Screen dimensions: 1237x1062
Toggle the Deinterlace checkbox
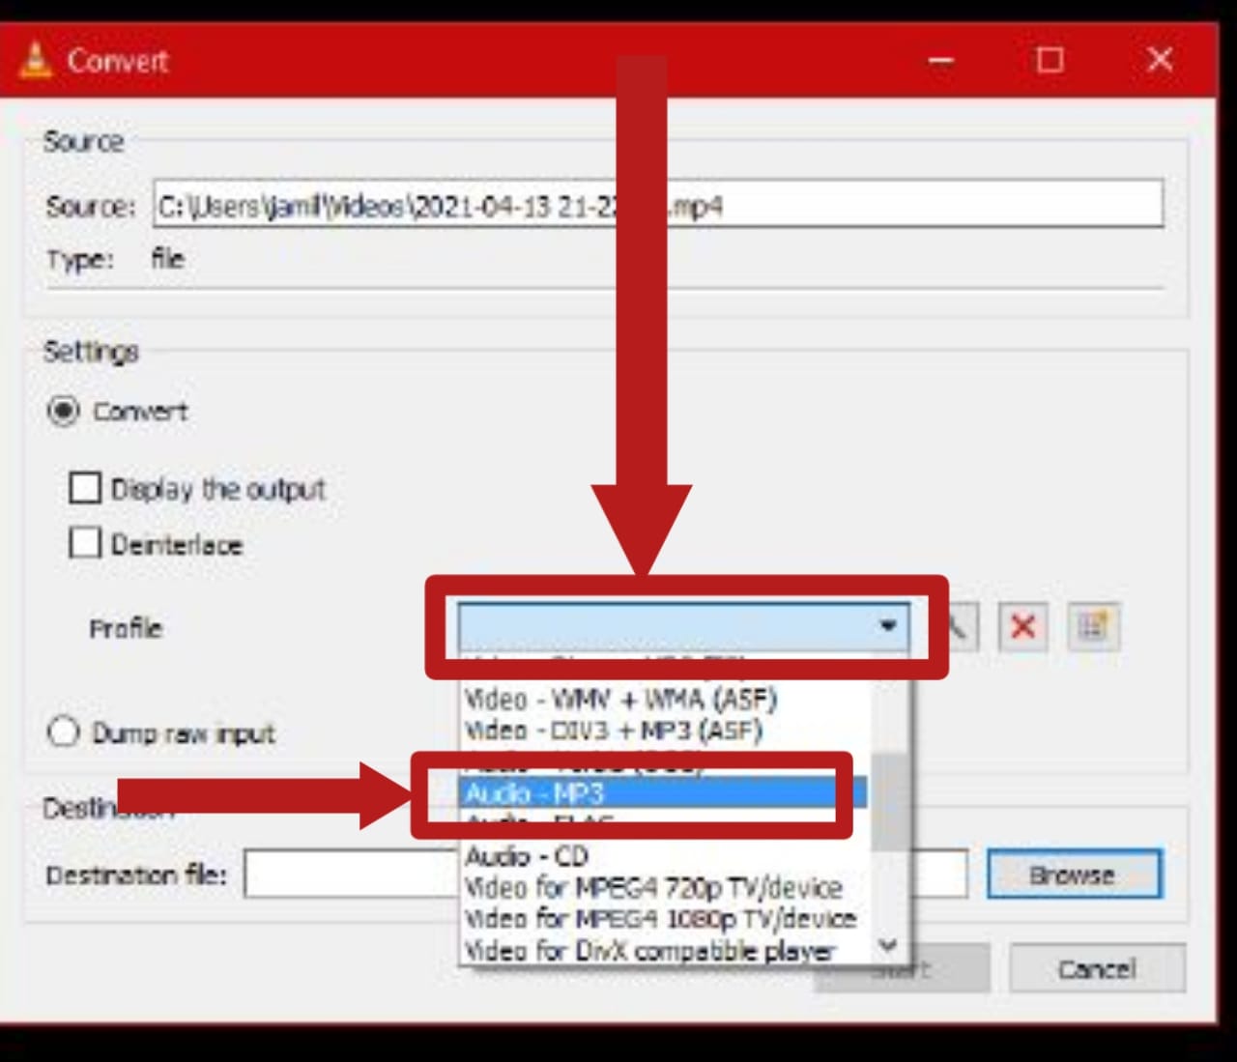point(85,543)
